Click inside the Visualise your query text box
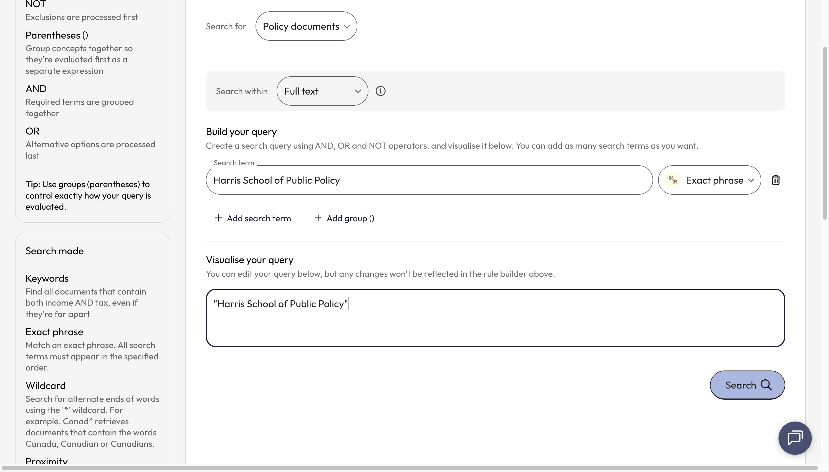The width and height of the screenshot is (829, 472). click(496, 318)
